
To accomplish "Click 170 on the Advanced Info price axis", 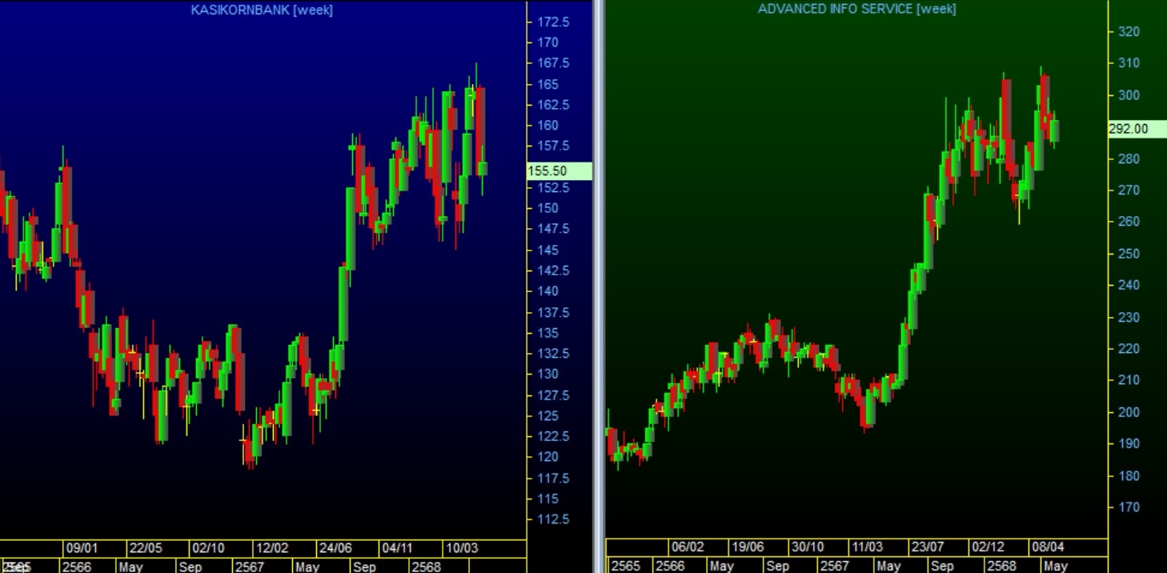I will pos(1129,507).
